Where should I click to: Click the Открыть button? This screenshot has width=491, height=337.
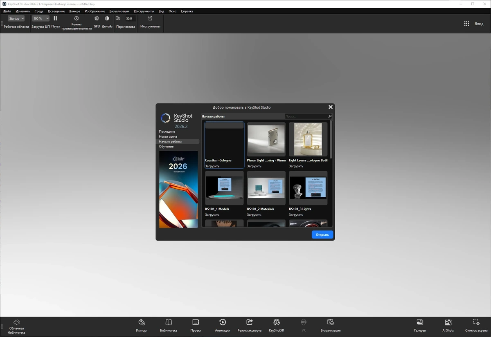[x=322, y=234]
